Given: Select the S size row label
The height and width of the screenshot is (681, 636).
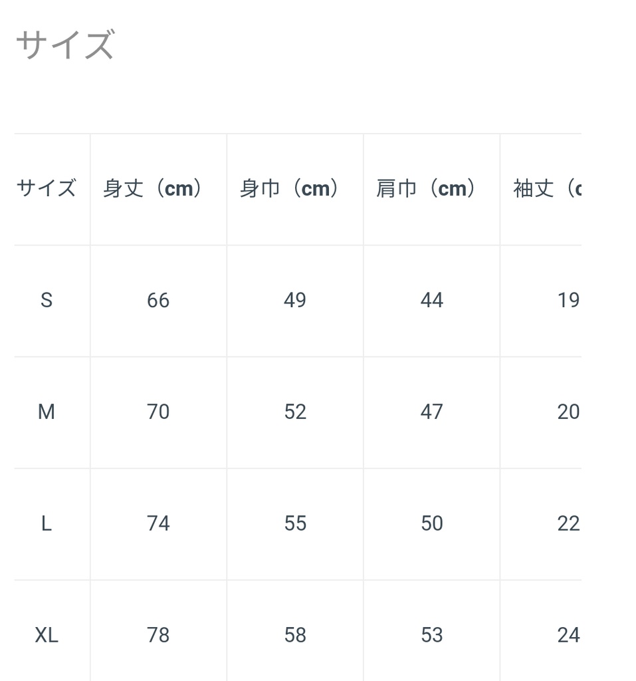Looking at the screenshot, I should (46, 301).
